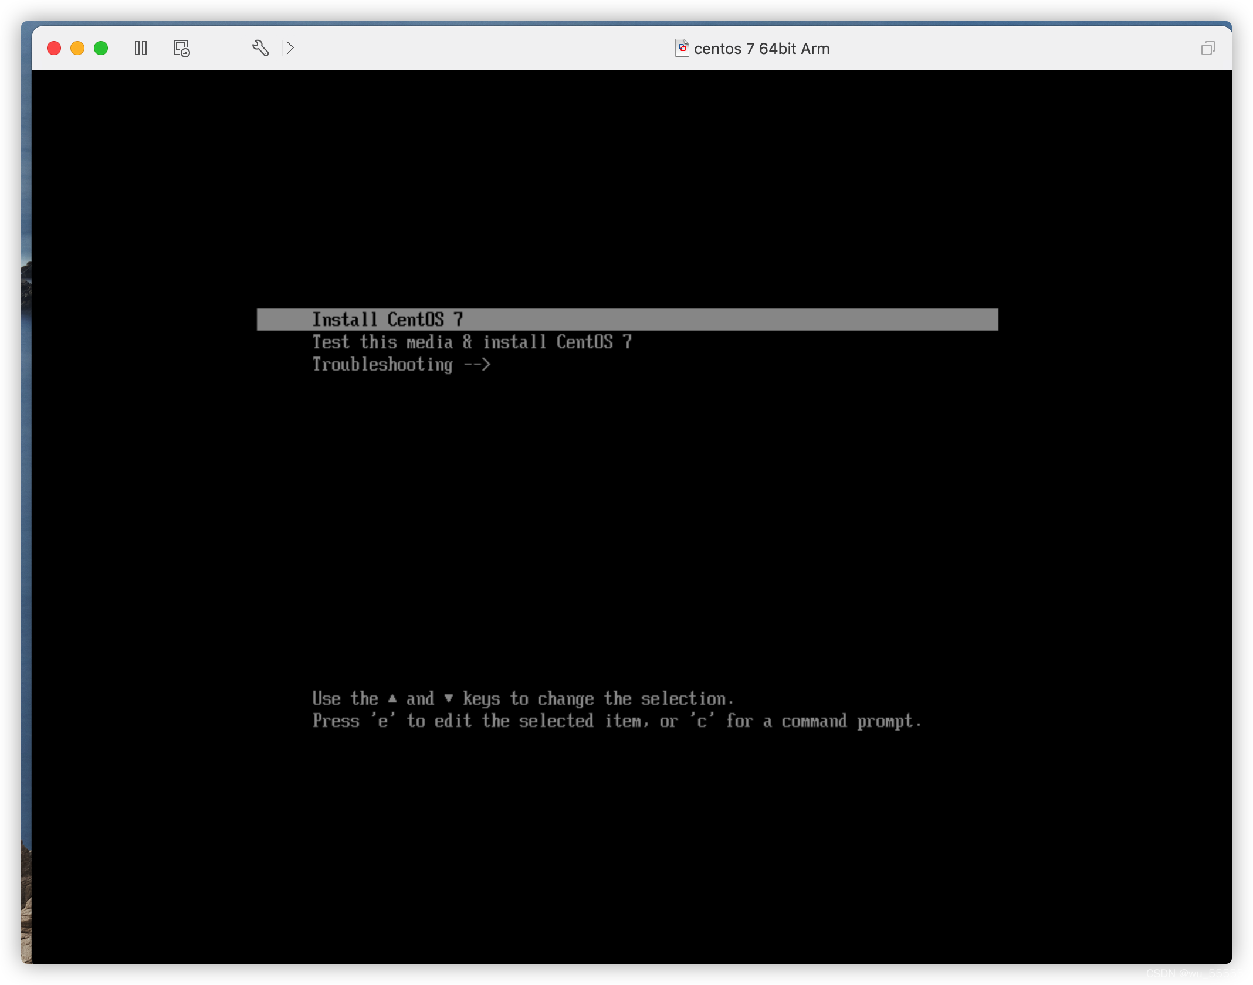Minimize the window with the yellow button

tap(77, 48)
